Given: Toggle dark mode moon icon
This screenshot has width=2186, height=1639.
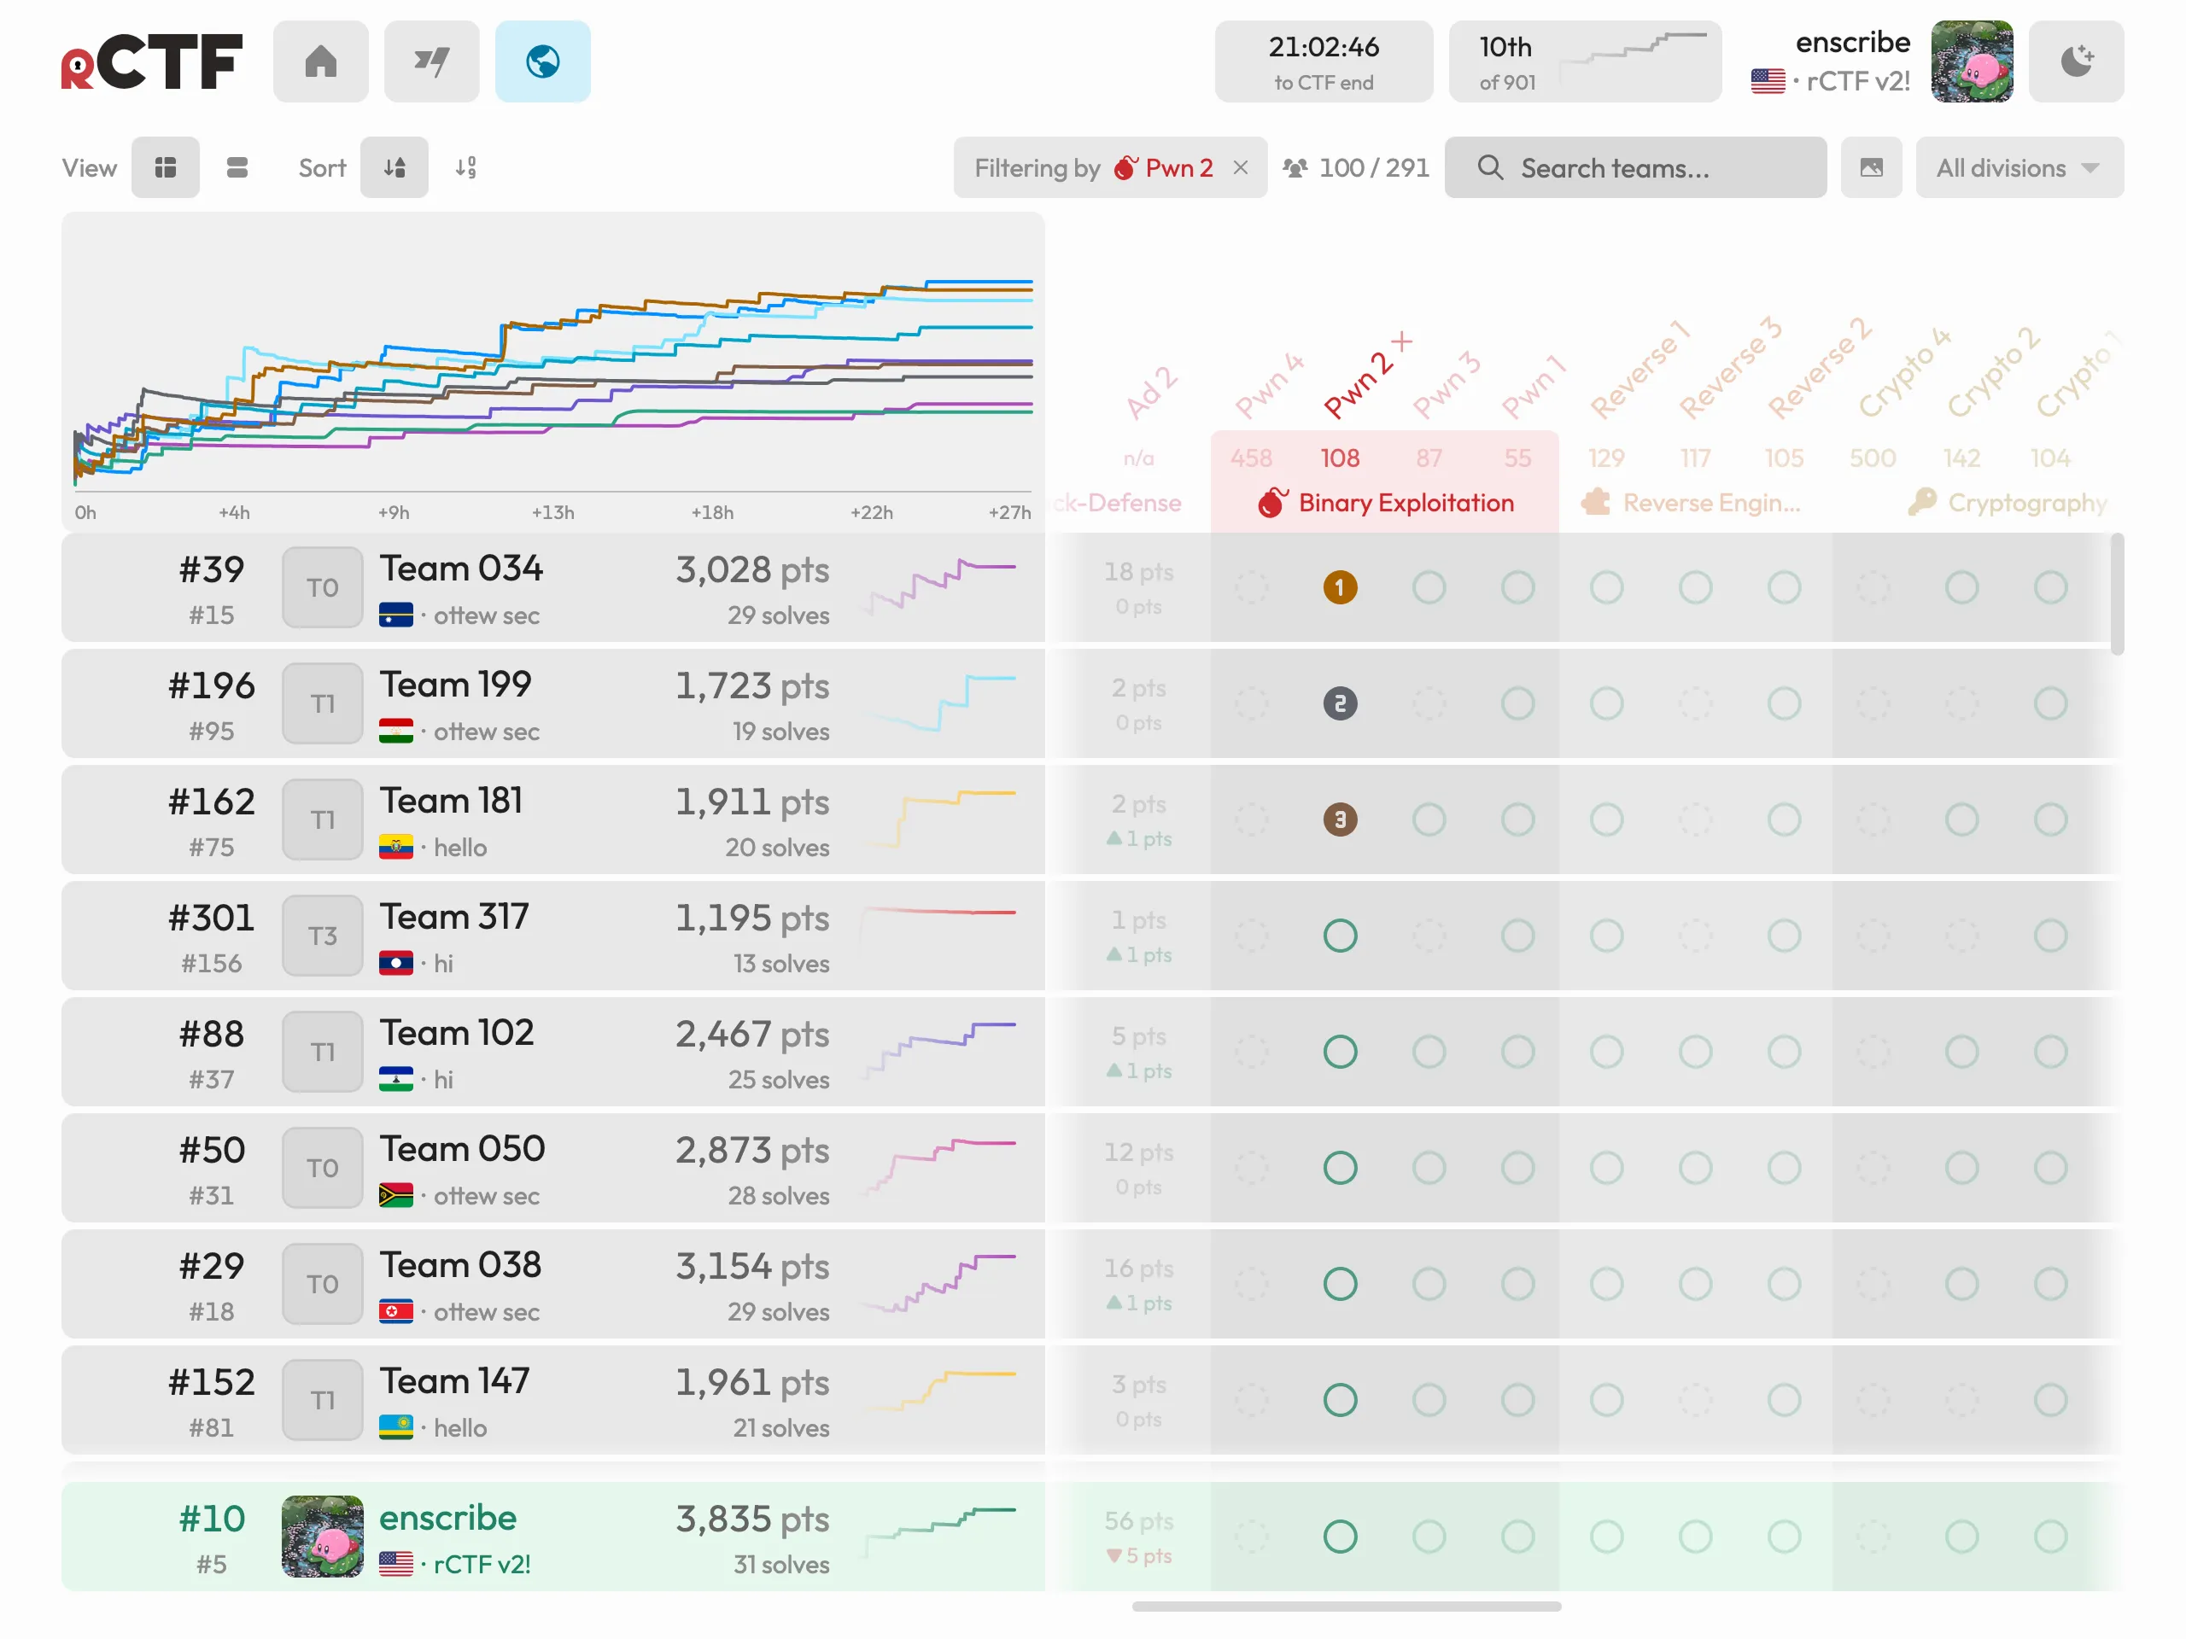Looking at the screenshot, I should pyautogui.click(x=2077, y=61).
